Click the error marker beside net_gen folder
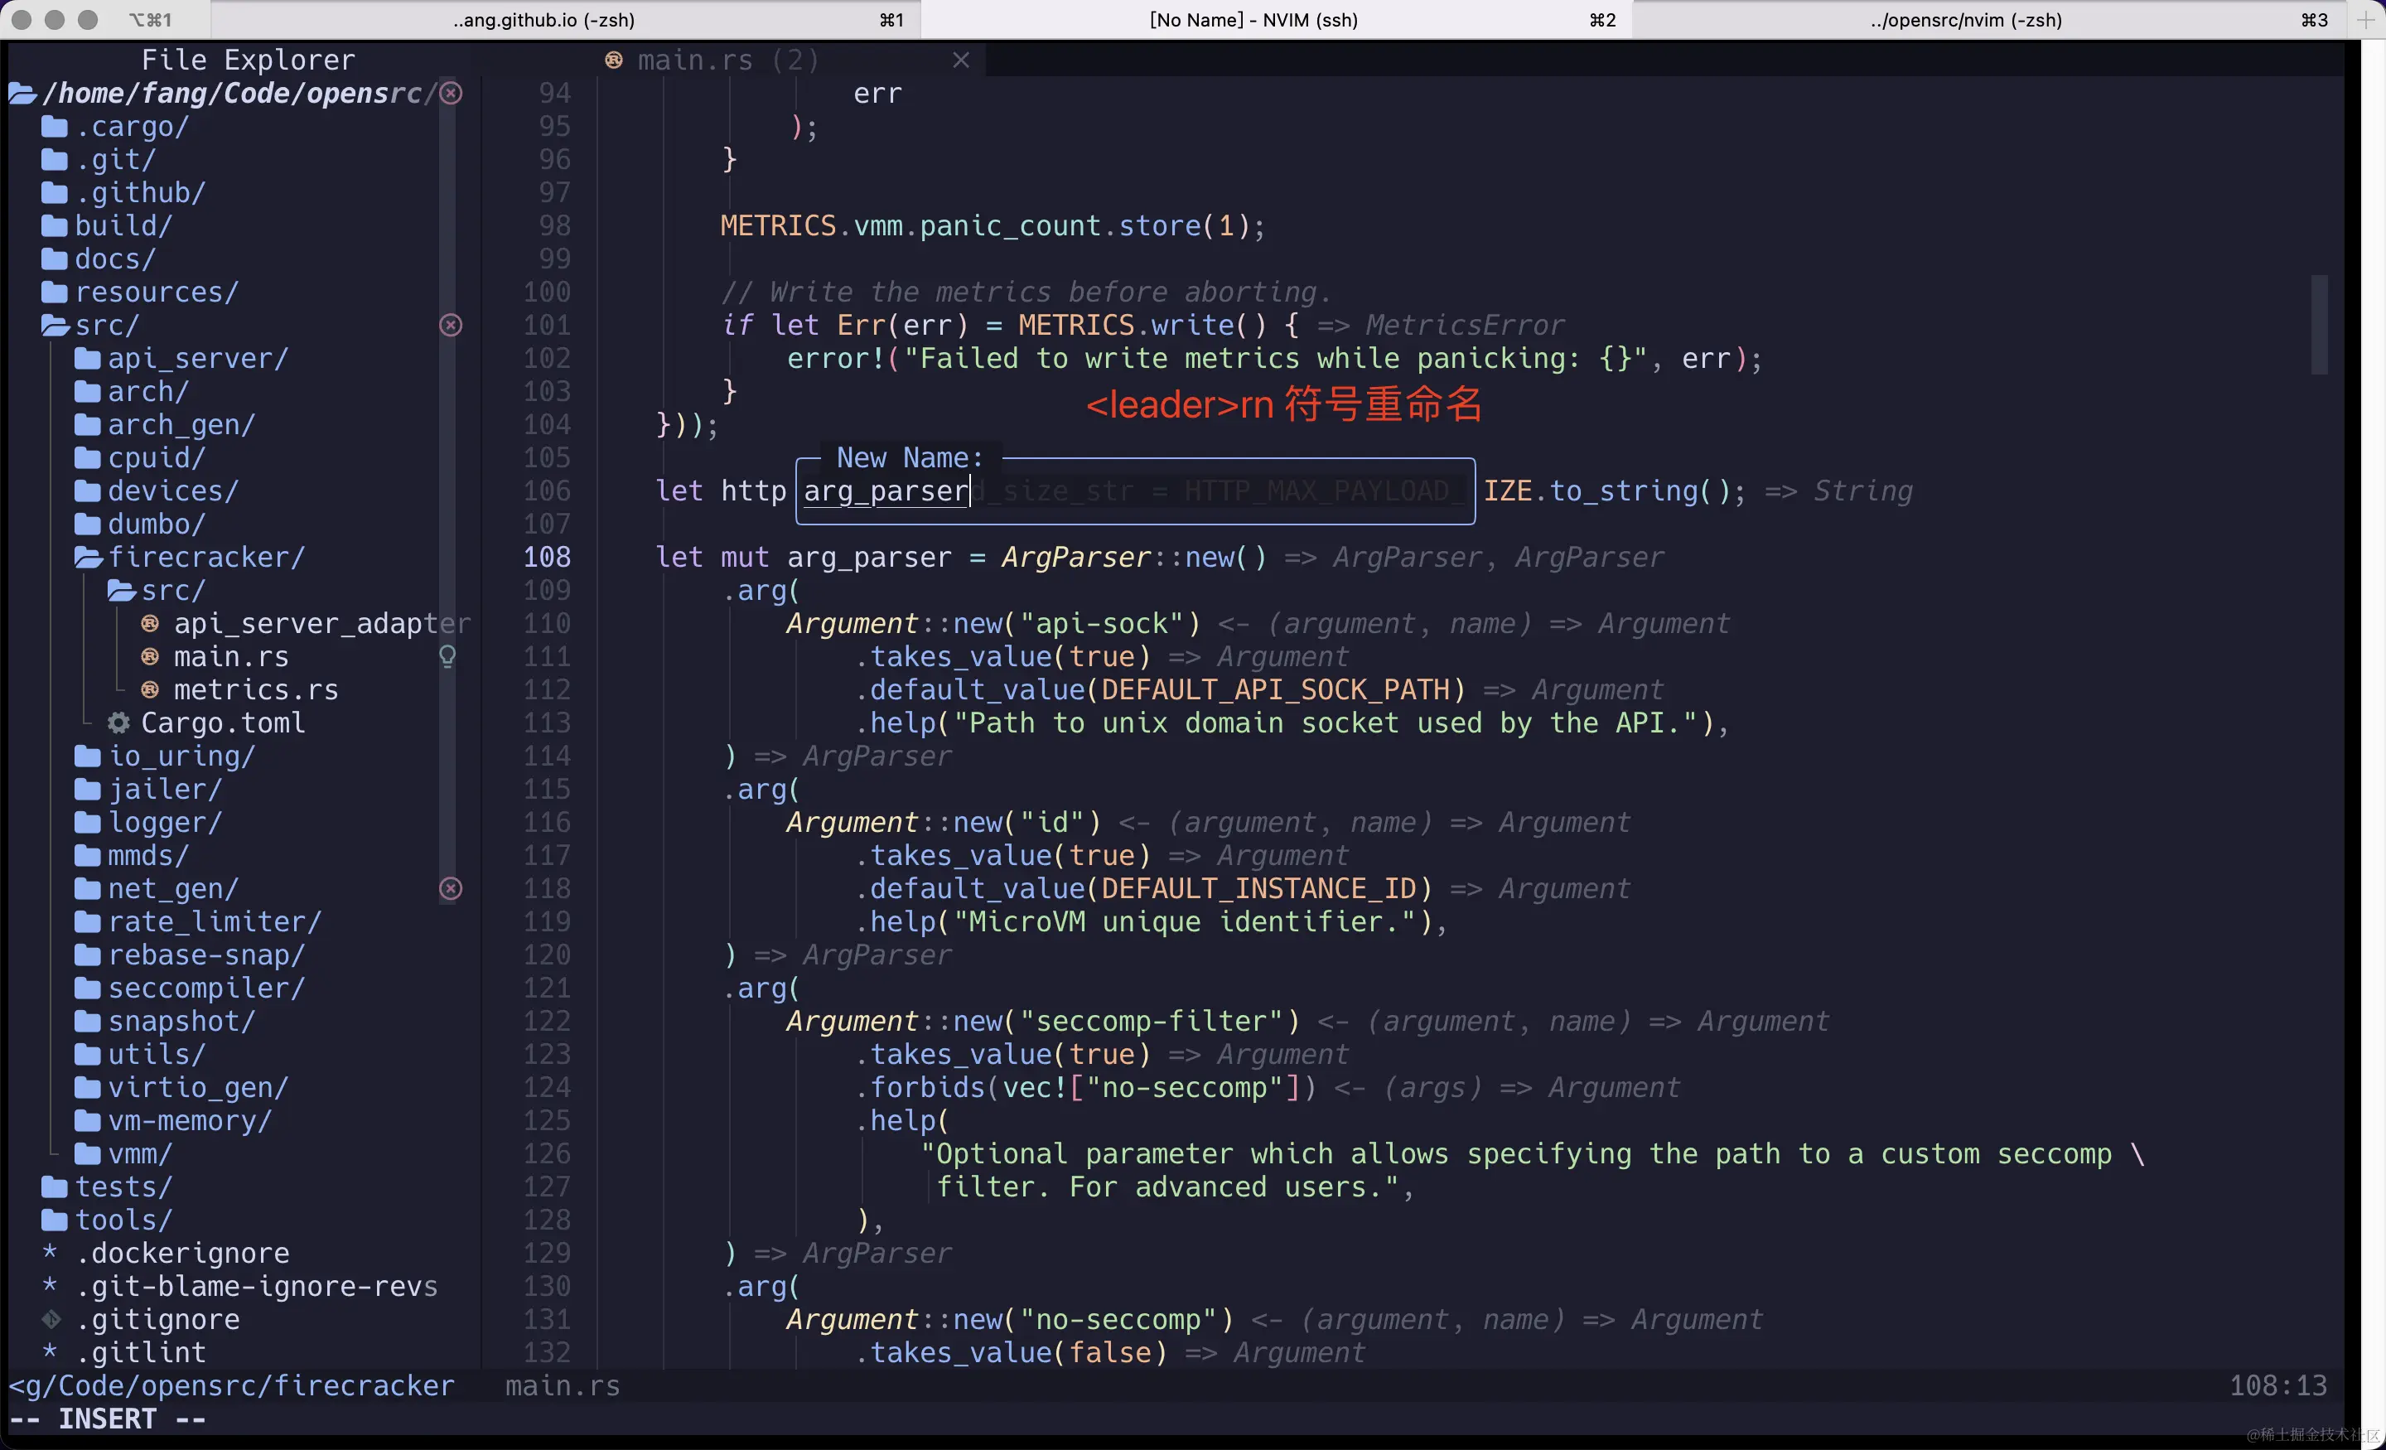This screenshot has width=2386, height=1450. coord(451,888)
